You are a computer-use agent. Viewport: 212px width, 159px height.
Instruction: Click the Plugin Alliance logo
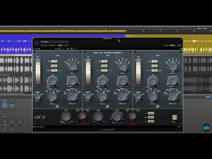click(x=39, y=127)
